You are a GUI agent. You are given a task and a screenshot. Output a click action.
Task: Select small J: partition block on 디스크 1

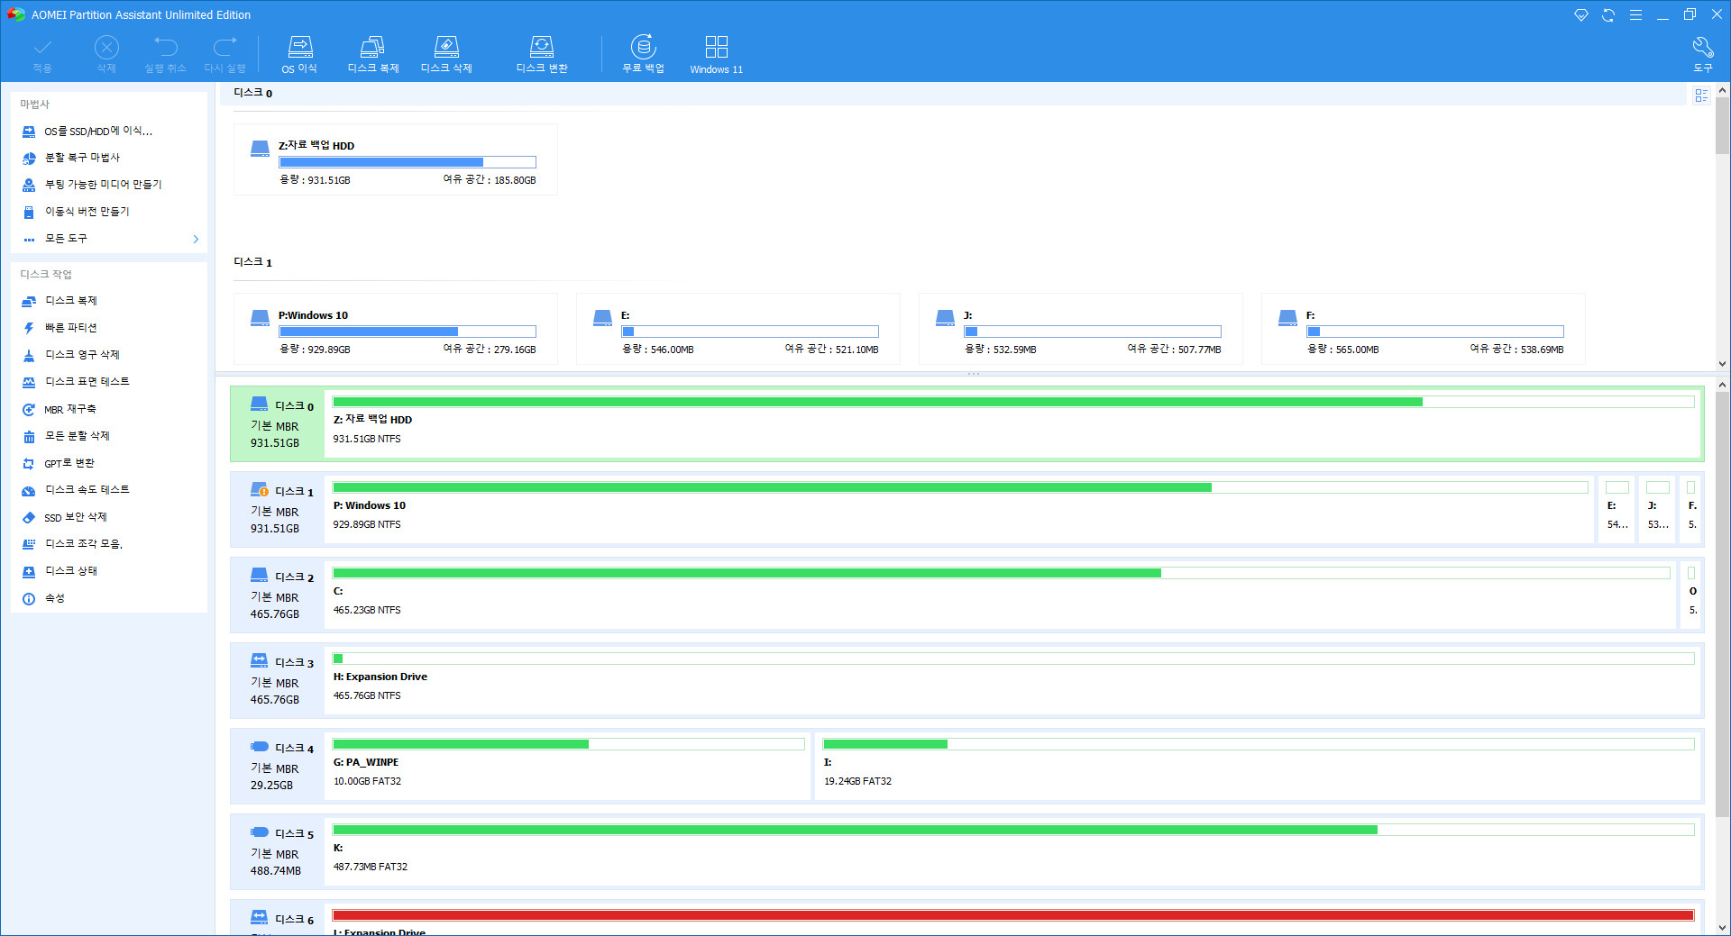click(x=1658, y=510)
